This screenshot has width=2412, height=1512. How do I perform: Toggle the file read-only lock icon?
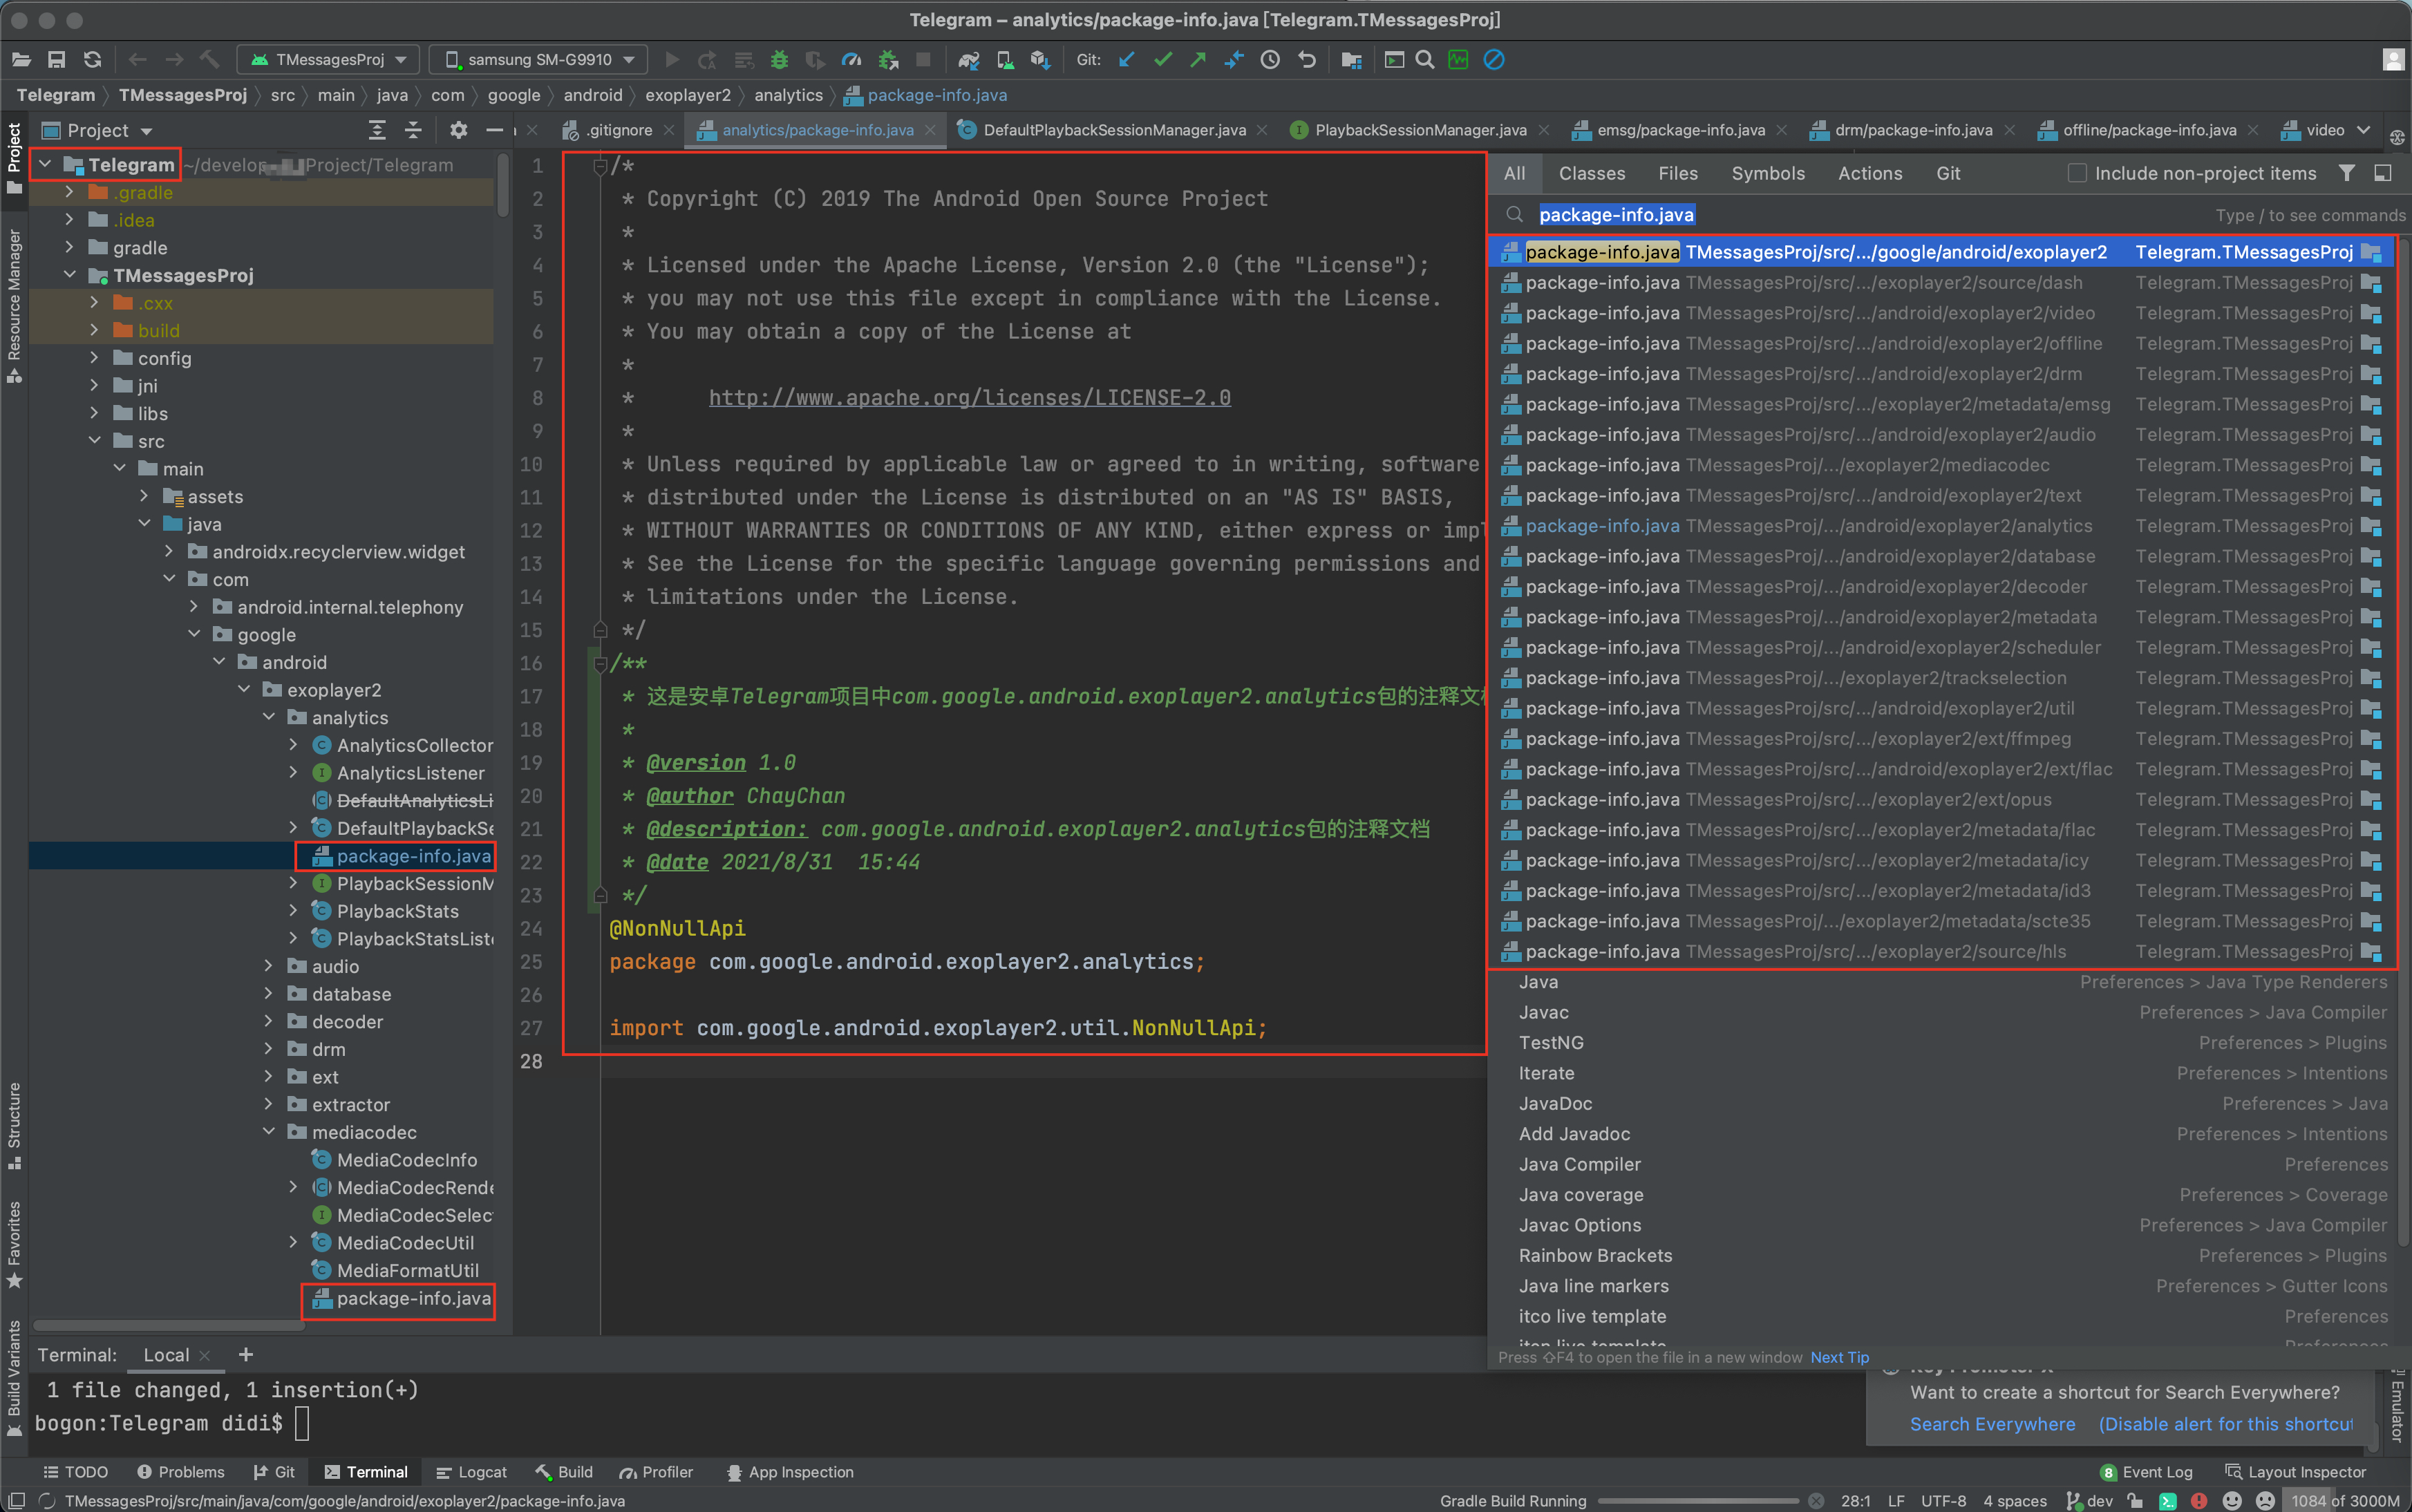2135,1500
